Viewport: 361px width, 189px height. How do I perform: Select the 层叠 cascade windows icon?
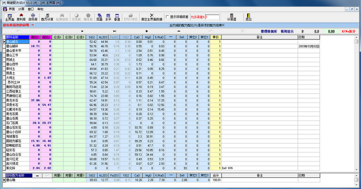[99, 17]
